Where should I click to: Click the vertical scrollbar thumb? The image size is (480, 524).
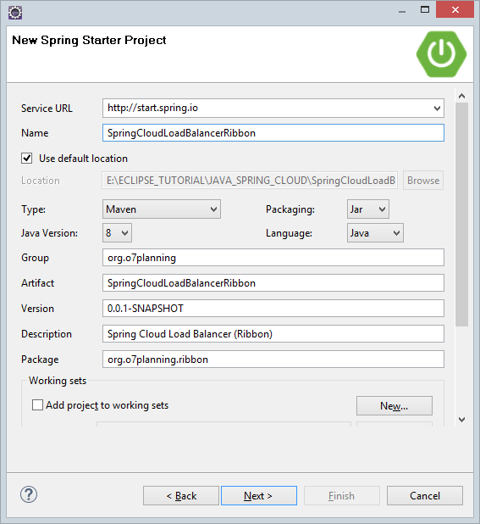[462, 215]
